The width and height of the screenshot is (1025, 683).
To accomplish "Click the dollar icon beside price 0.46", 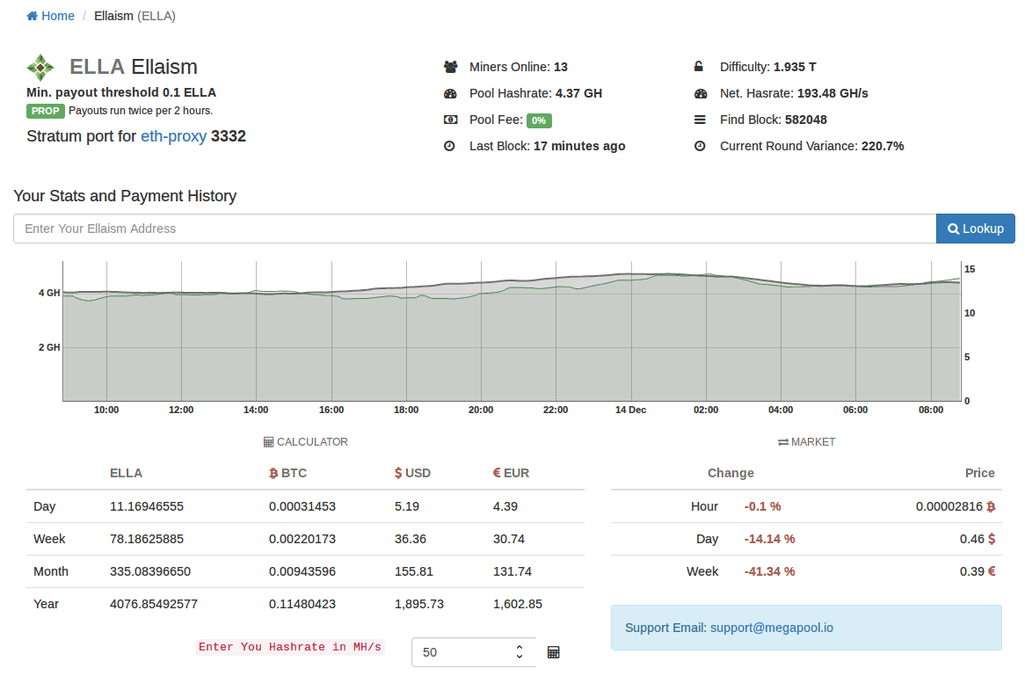I will click(992, 539).
